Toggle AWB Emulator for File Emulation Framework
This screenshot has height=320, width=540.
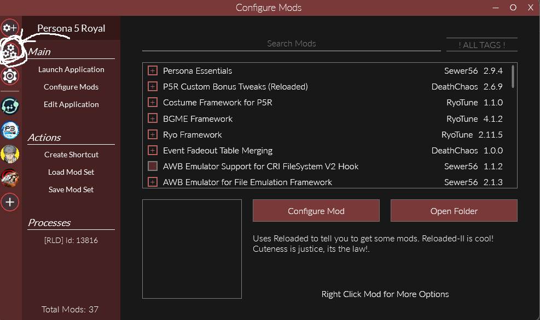(153, 182)
